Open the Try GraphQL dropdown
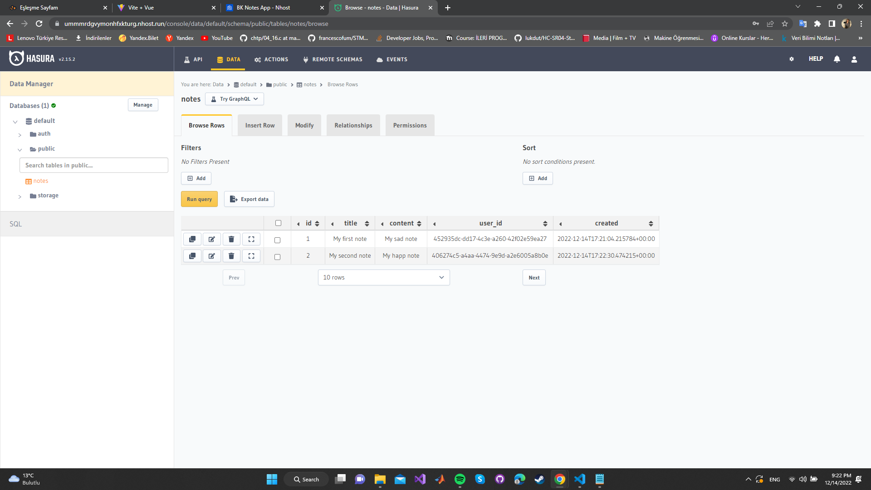This screenshot has height=490, width=871. tap(234, 99)
